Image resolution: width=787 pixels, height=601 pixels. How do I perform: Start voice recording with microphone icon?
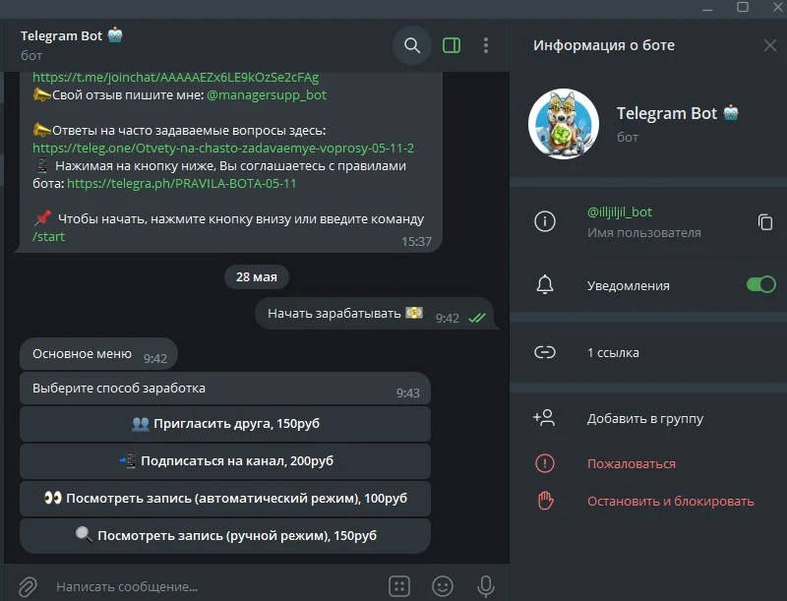[485, 586]
